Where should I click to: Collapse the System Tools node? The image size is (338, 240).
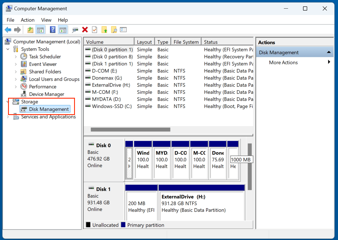(x=8, y=49)
